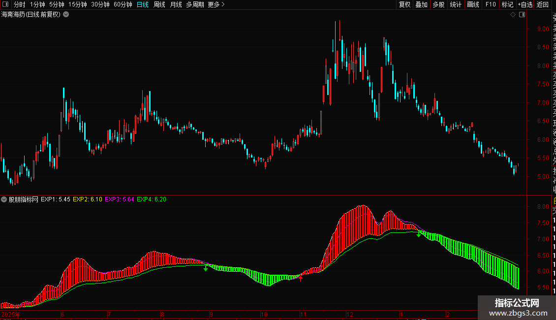Click the 9.00 price axis label

click(x=543, y=29)
